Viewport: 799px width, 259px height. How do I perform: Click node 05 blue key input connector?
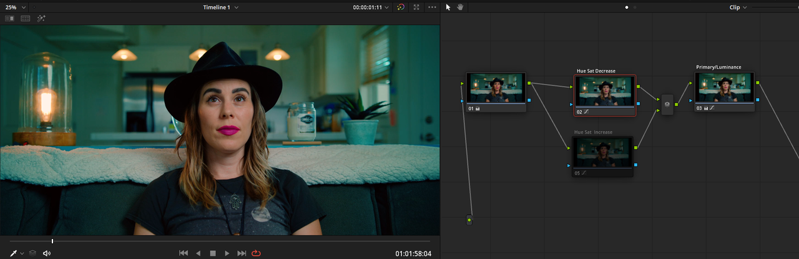[x=569, y=165]
